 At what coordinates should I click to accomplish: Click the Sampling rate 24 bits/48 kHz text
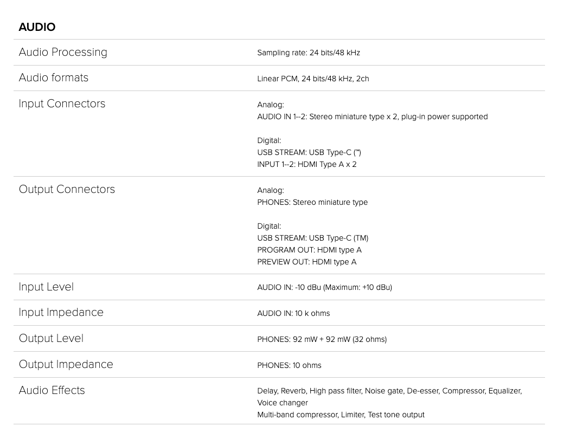(x=309, y=53)
